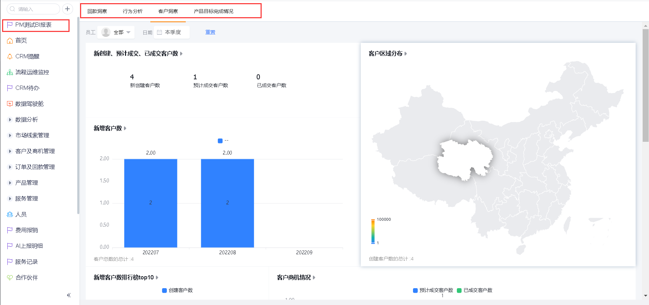The image size is (649, 305).
Task: Collapse the sidebar with double-chevron icon
Action: coord(69,295)
